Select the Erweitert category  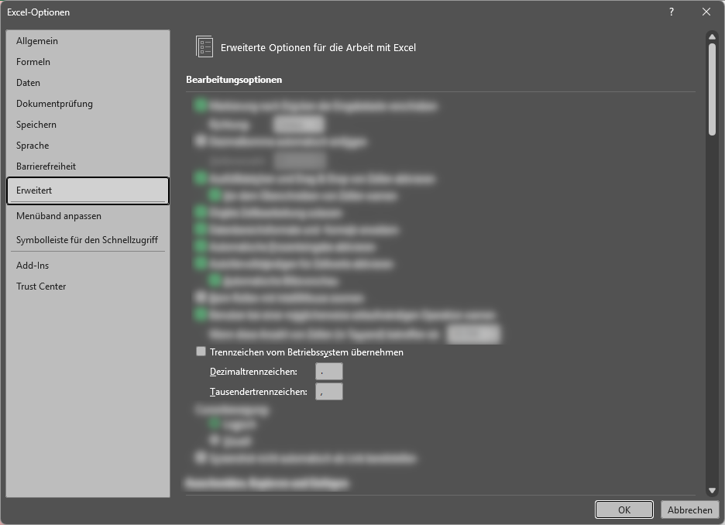[x=88, y=190]
